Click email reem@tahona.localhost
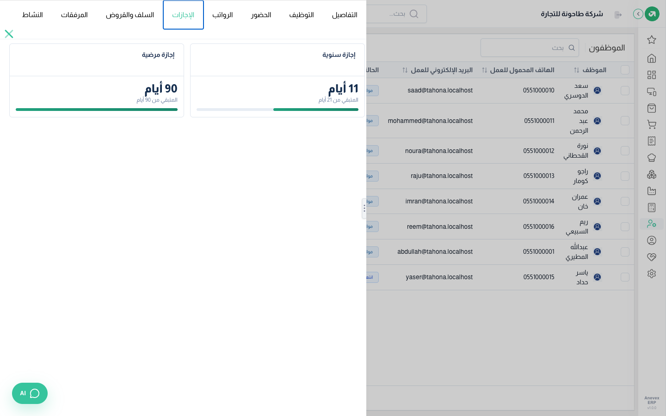The height and width of the screenshot is (416, 666). [440, 226]
